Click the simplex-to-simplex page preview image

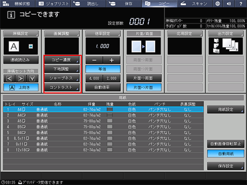[x=144, y=46]
